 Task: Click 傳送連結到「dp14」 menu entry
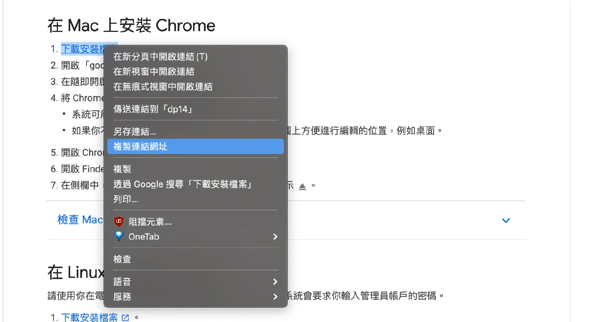tap(153, 109)
